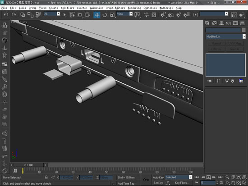
Task: Click the Align tool icon
Action: [242, 15]
